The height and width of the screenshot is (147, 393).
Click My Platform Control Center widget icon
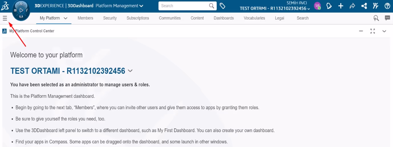pos(5,31)
